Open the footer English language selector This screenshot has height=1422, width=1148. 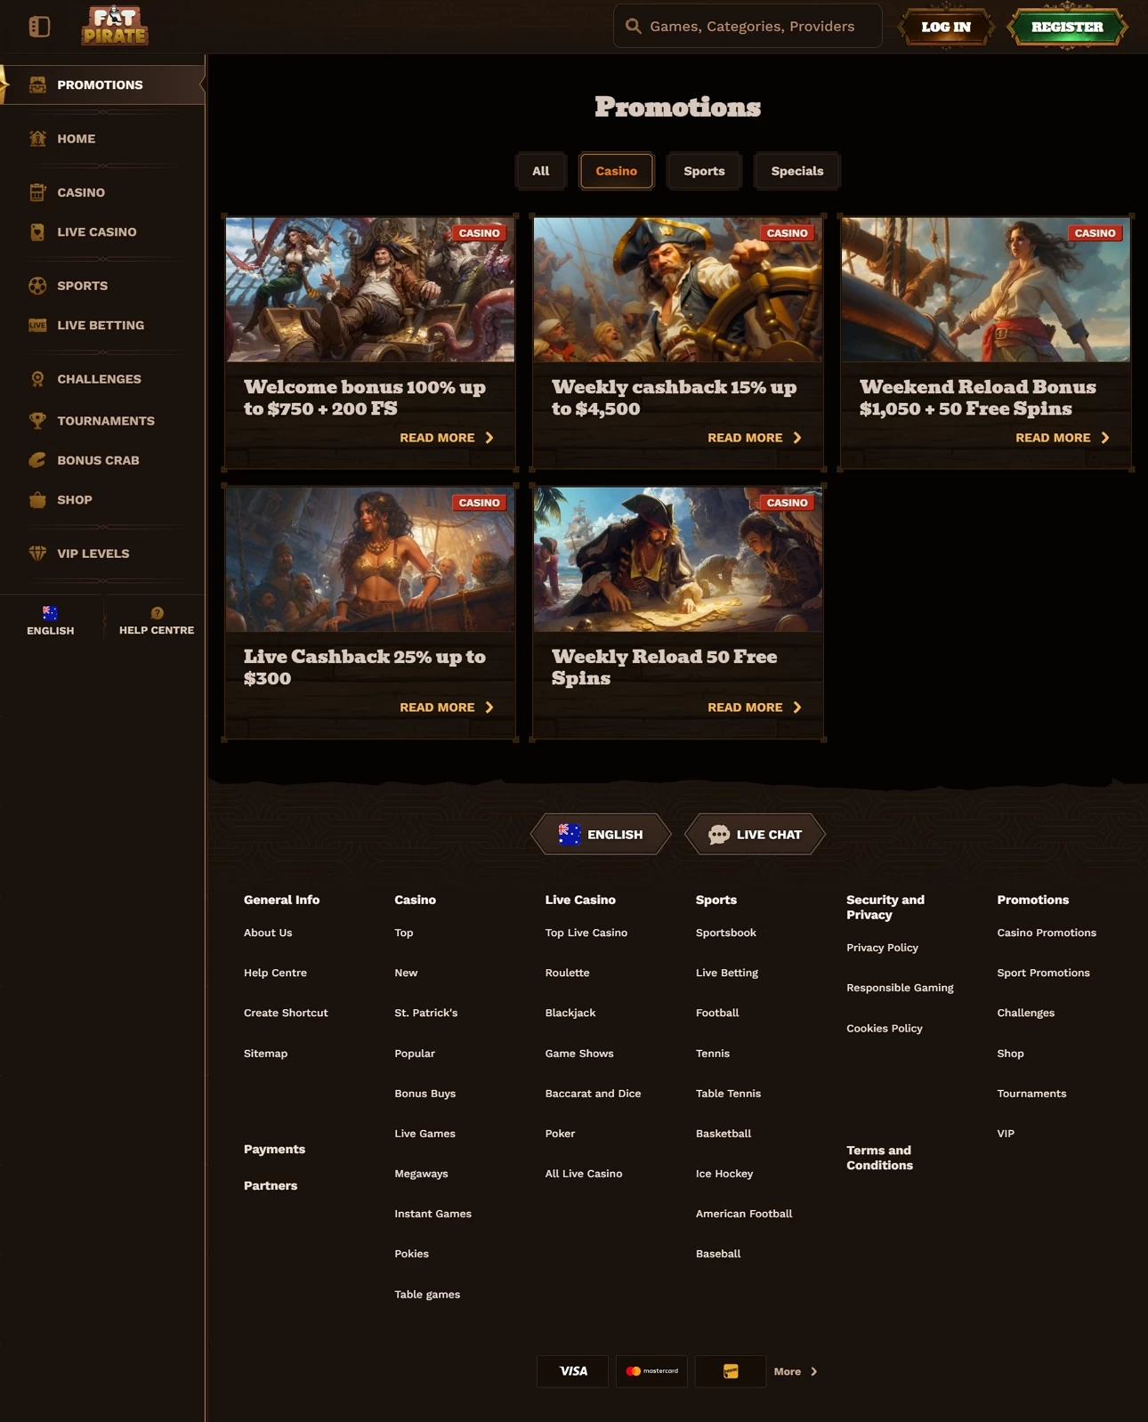click(x=601, y=835)
